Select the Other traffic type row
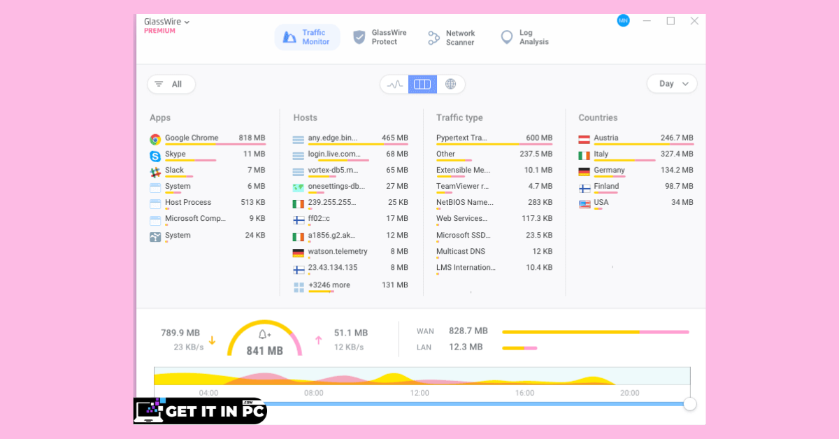The width and height of the screenshot is (839, 439). click(x=494, y=154)
